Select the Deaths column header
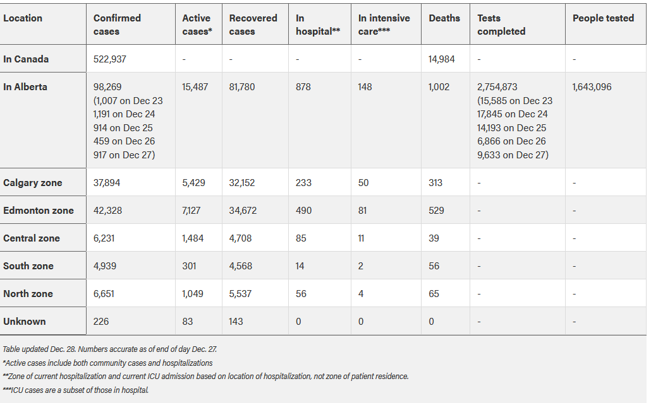The width and height of the screenshot is (651, 403). point(444,18)
